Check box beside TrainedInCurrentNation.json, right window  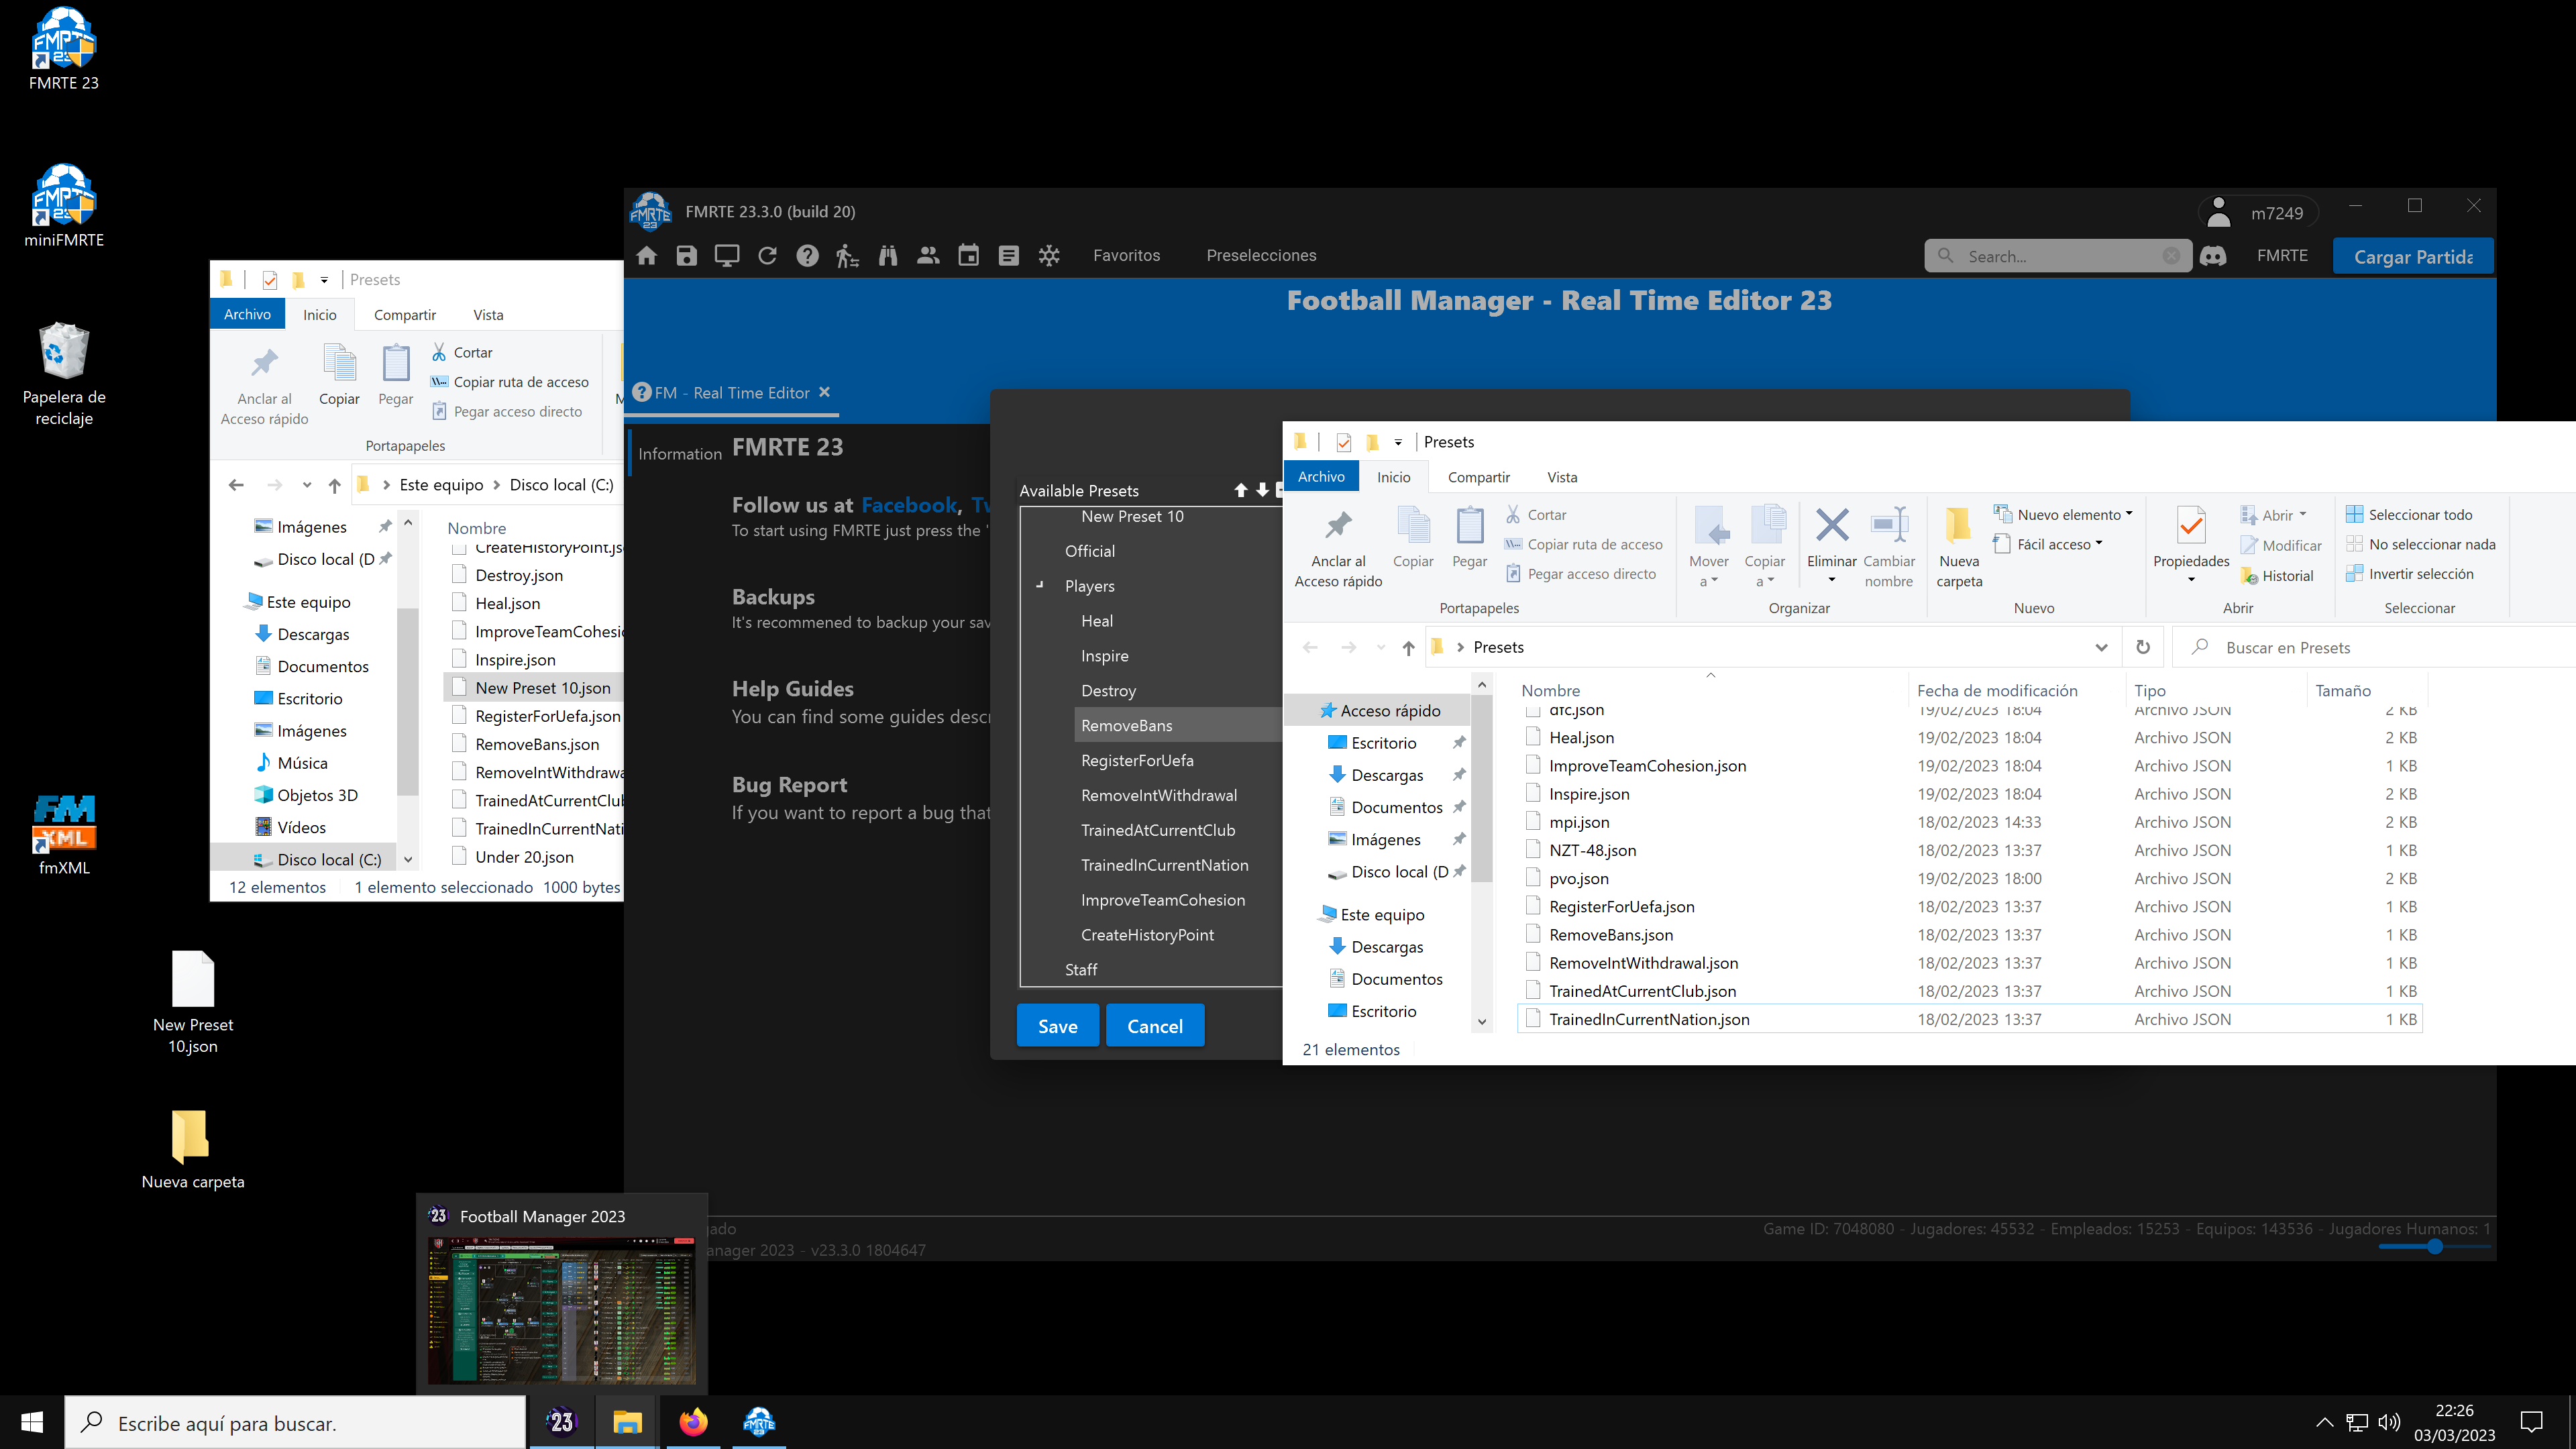click(x=1533, y=1019)
